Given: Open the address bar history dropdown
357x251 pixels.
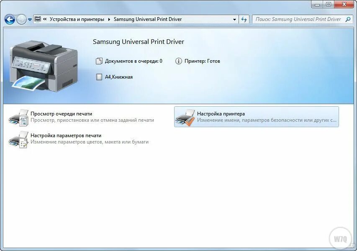Looking at the screenshot, I should click(234, 20).
